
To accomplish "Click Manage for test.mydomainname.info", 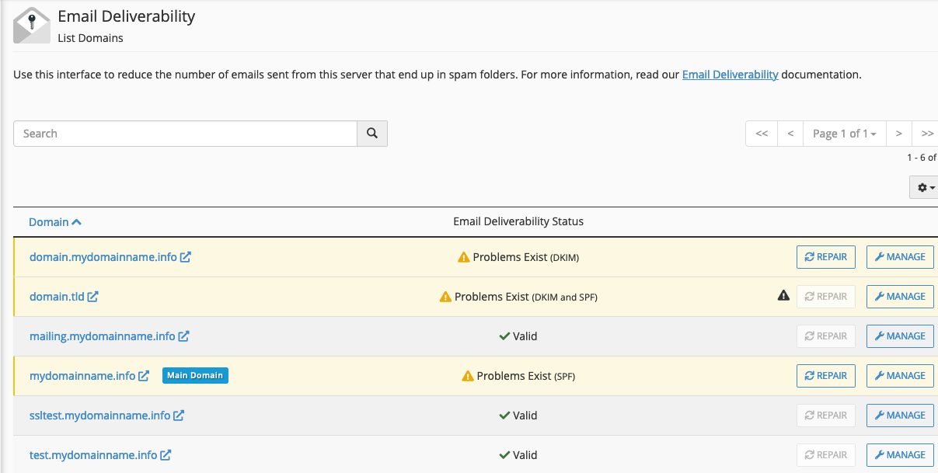I will pos(900,455).
